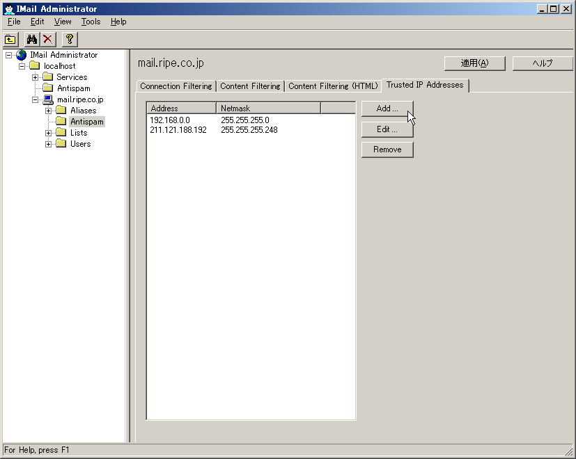Click the Edit... button

[x=387, y=129]
